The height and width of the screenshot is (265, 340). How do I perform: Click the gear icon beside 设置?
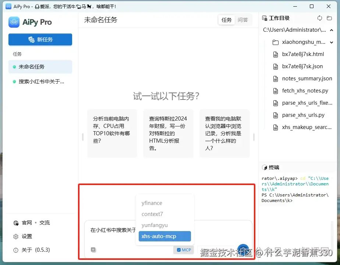pos(15,236)
